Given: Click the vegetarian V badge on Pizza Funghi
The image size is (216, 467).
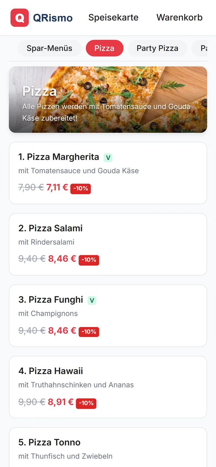Looking at the screenshot, I should click(x=92, y=300).
